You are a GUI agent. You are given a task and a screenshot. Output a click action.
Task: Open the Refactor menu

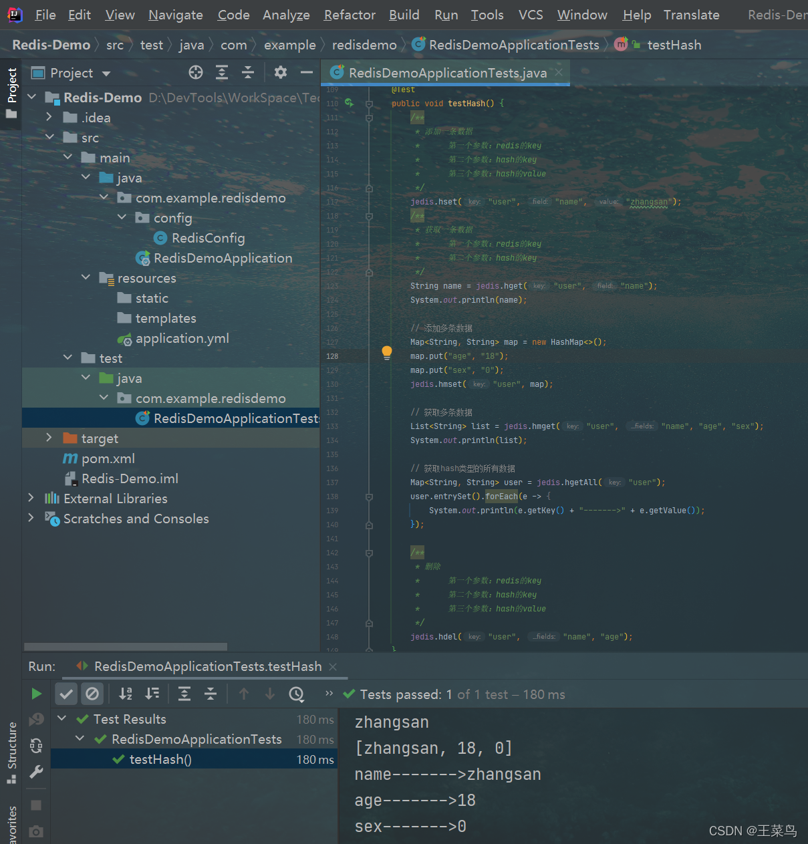pyautogui.click(x=350, y=15)
